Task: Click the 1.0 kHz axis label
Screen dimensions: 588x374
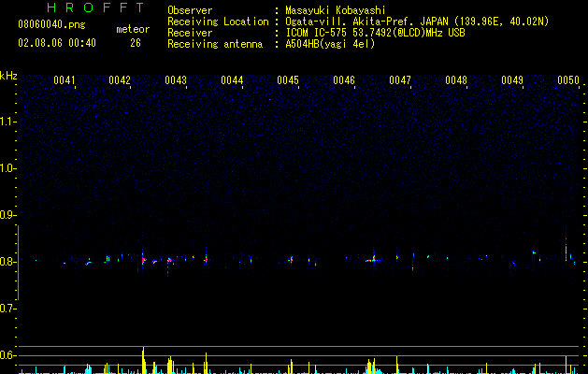Action: [x=7, y=168]
